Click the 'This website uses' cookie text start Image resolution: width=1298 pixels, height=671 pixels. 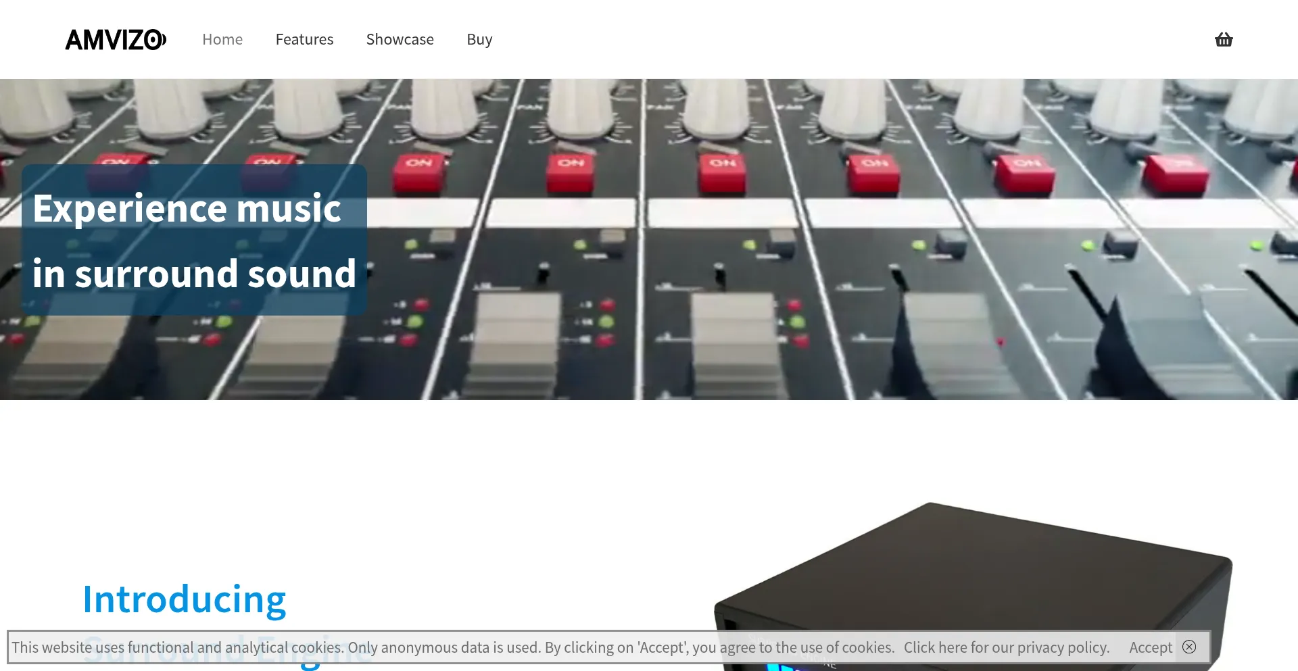(x=68, y=647)
